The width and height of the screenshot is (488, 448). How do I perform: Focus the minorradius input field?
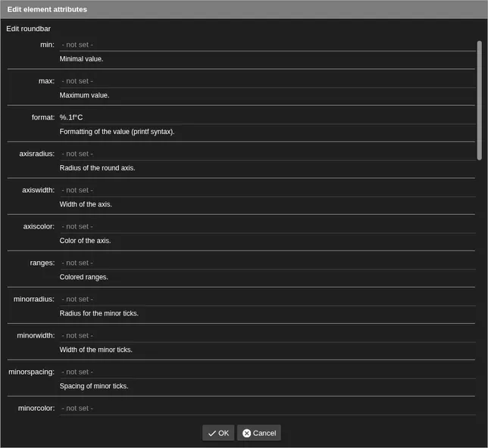coord(267,300)
